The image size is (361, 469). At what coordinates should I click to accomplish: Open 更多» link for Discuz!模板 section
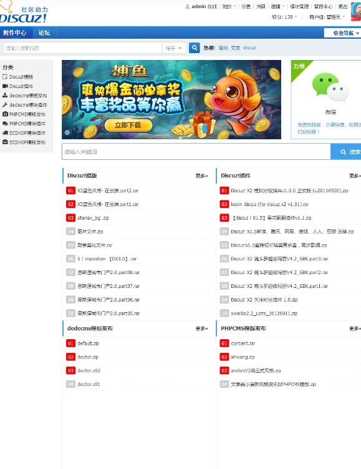tap(202, 175)
